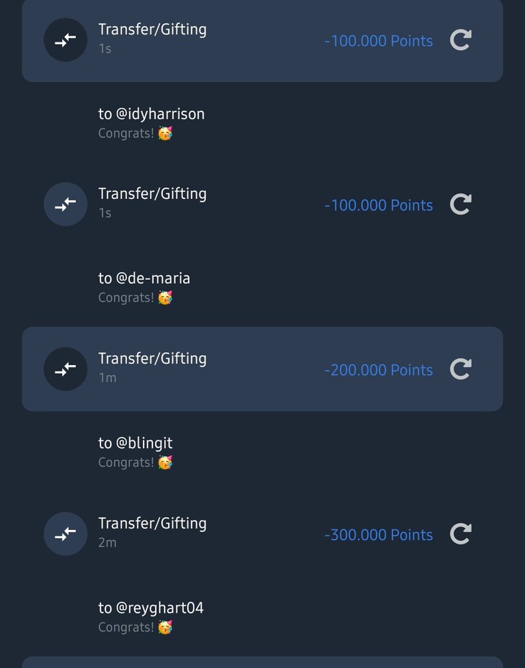This screenshot has height=668, width=525.
Task: Repeat the 100 Points transfer to de-maria
Action: coord(461,204)
